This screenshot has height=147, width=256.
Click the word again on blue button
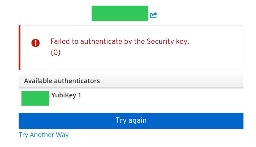[x=137, y=121]
